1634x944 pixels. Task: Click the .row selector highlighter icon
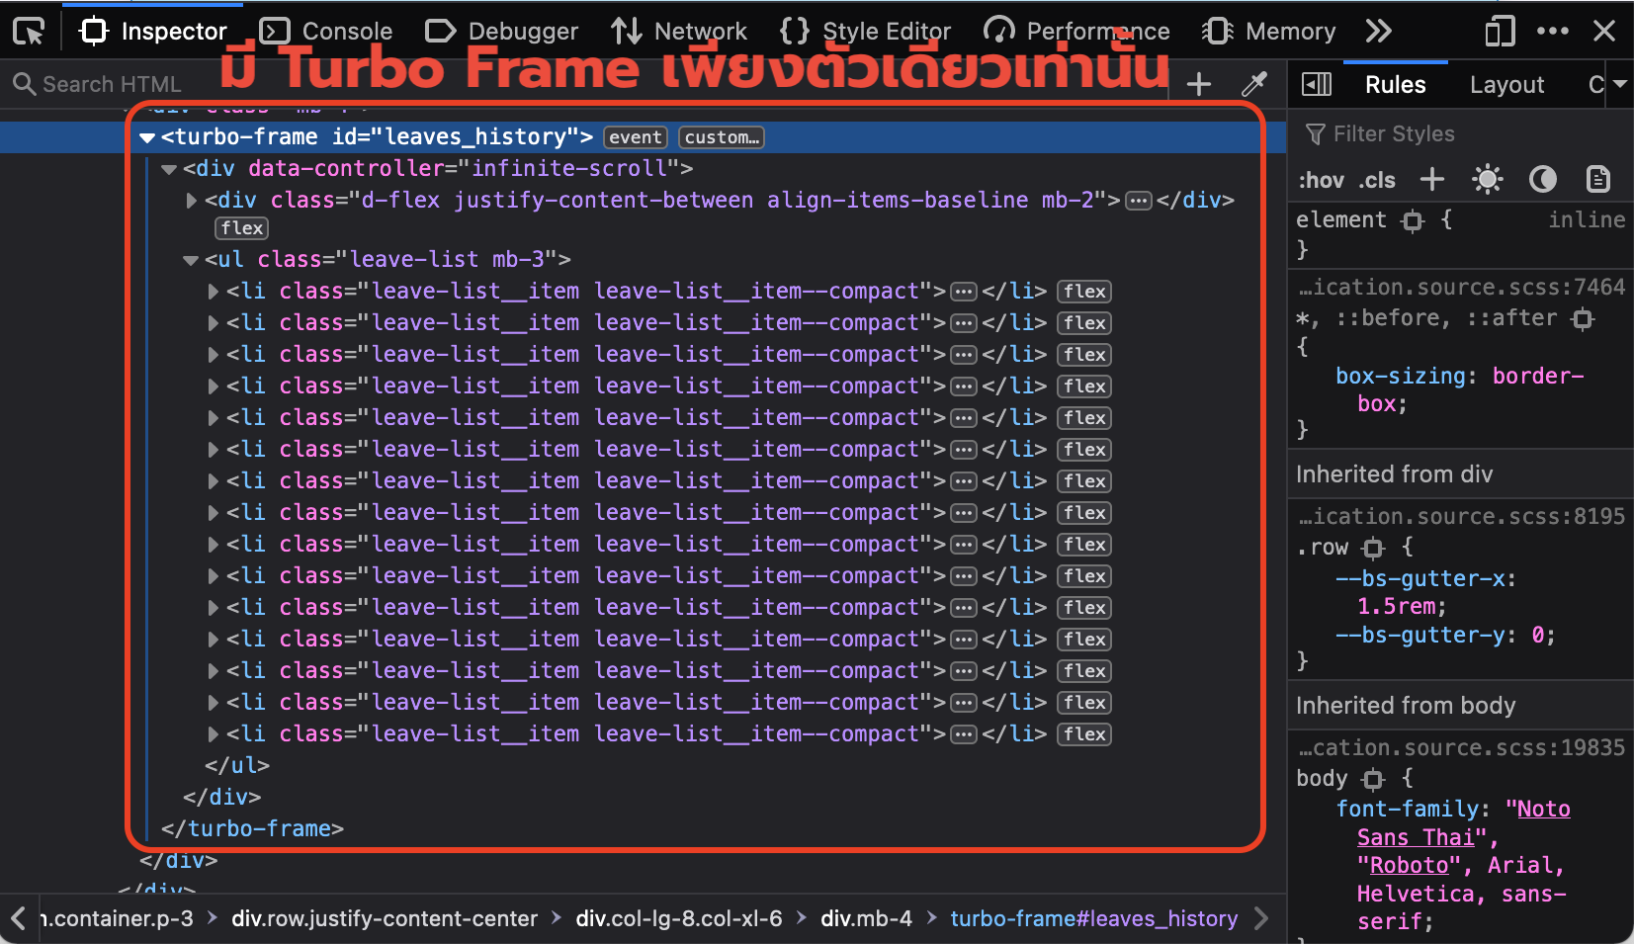point(1373,548)
